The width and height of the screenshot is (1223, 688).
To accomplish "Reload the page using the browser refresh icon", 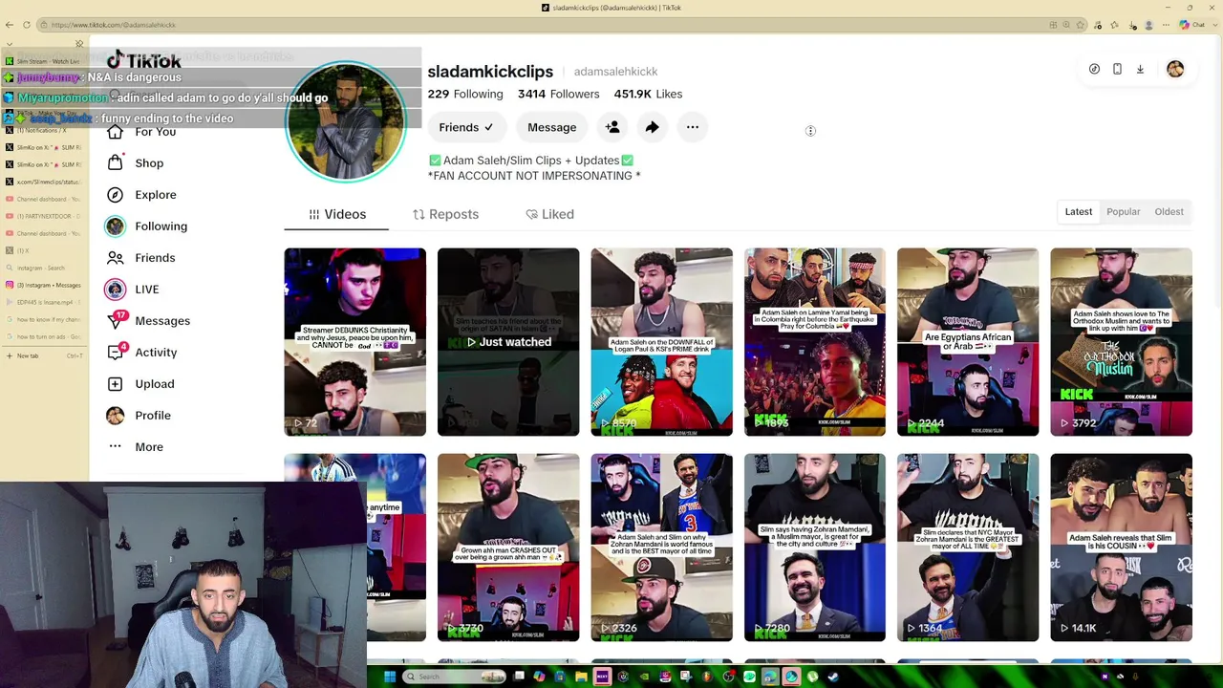I will (x=27, y=25).
